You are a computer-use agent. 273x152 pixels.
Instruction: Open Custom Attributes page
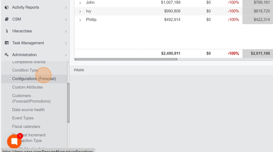pyautogui.click(x=27, y=87)
